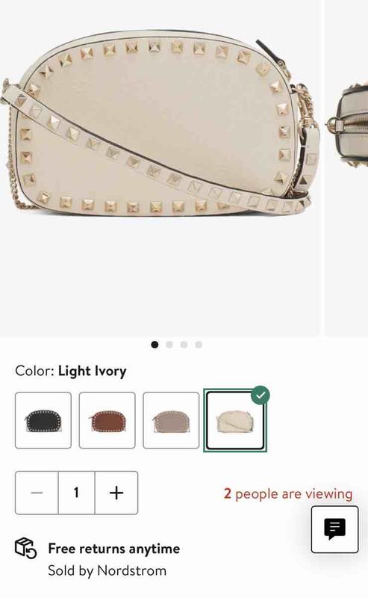Increase quantity with the plus button
The height and width of the screenshot is (598, 368).
pyautogui.click(x=116, y=493)
